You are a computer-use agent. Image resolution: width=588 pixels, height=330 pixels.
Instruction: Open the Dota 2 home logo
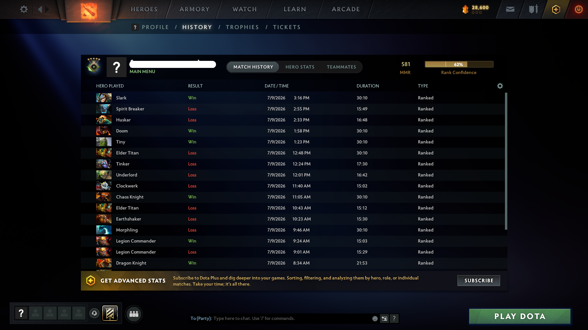(89, 11)
